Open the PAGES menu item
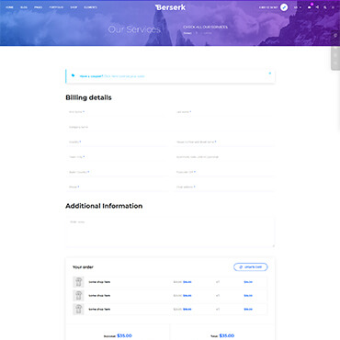Screen dimensions: 340x340 (39, 7)
